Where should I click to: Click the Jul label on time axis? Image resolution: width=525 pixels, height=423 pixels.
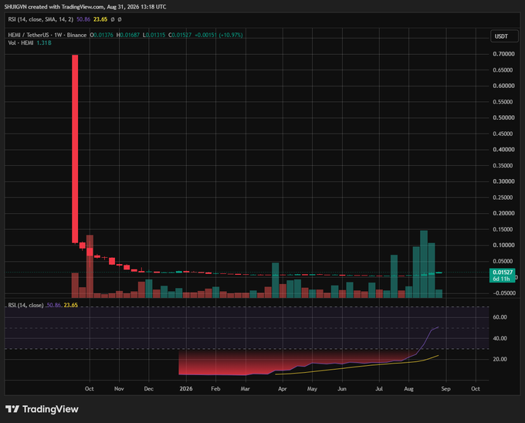tap(379, 388)
